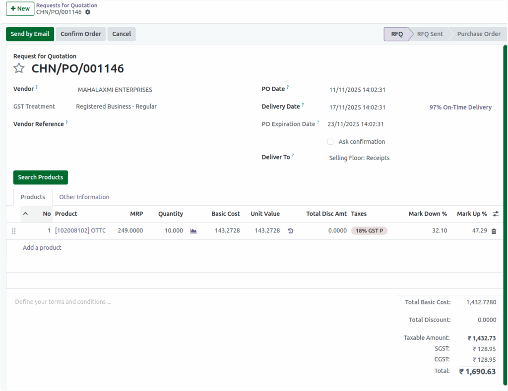
Task: Click Add a product below the line items
Action: (42, 247)
